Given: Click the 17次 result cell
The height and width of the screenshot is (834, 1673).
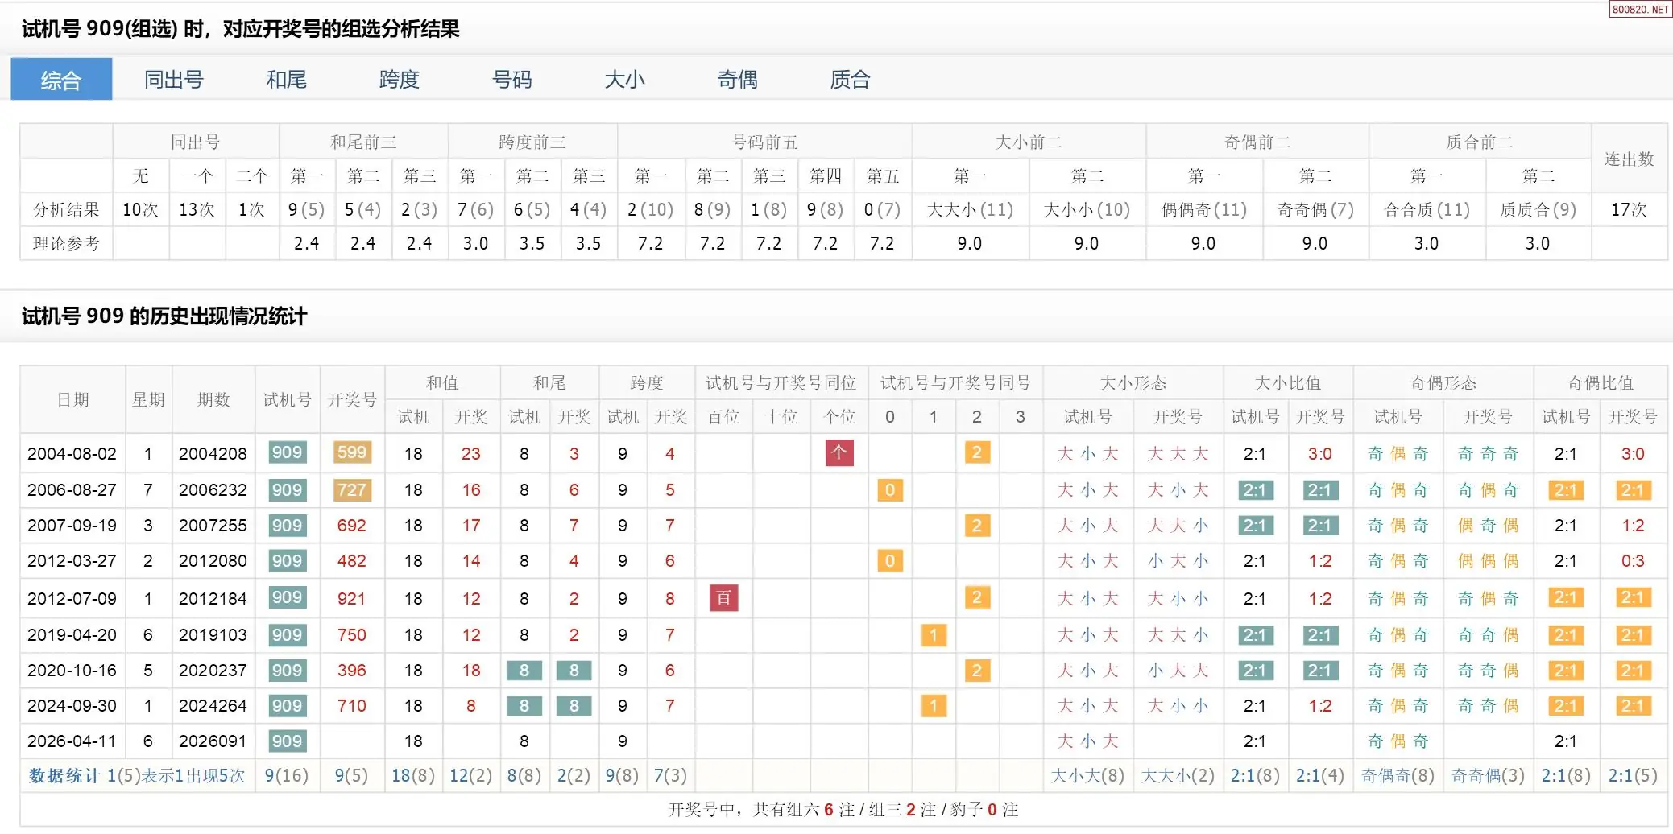Looking at the screenshot, I should (x=1628, y=210).
